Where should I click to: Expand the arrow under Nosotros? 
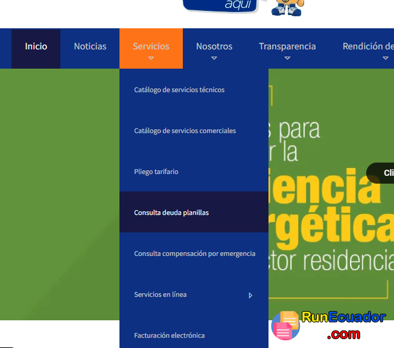tap(214, 58)
